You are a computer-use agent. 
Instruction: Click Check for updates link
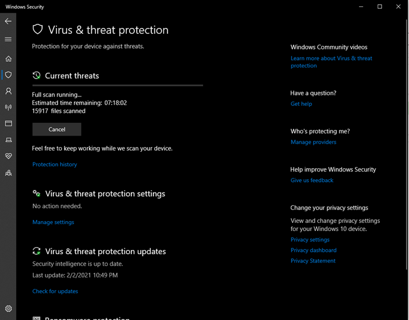coord(55,291)
